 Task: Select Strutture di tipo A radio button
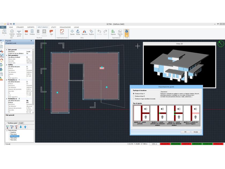(x=134, y=94)
